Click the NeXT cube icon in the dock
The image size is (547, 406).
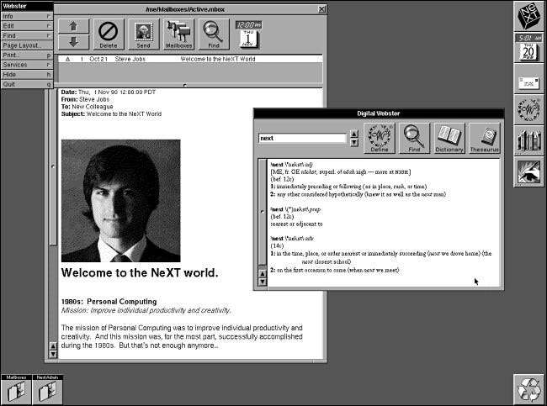pyautogui.click(x=528, y=16)
